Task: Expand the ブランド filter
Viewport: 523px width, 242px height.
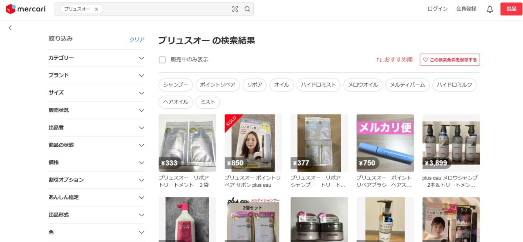Action: point(96,76)
